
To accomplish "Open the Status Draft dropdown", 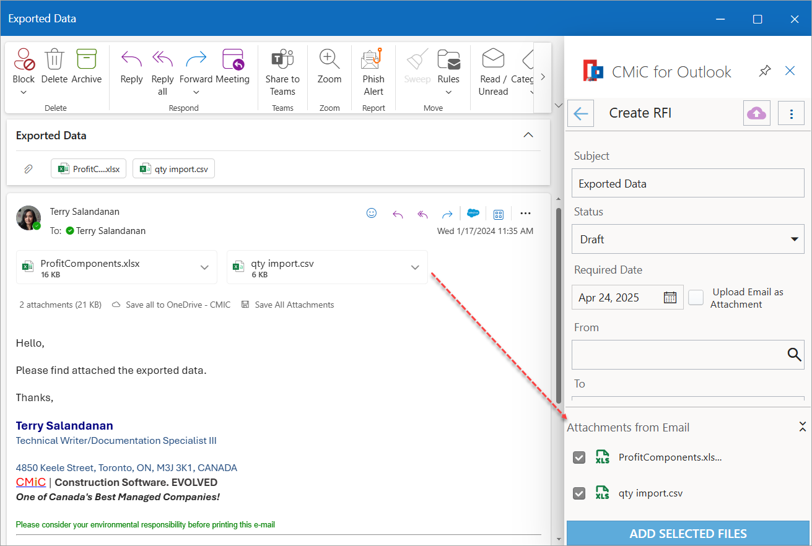I will (688, 239).
